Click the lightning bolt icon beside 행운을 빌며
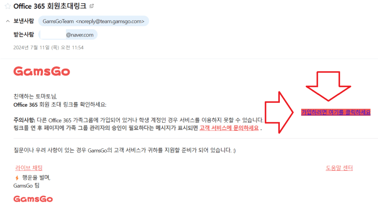The width and height of the screenshot is (378, 211). 17,178
